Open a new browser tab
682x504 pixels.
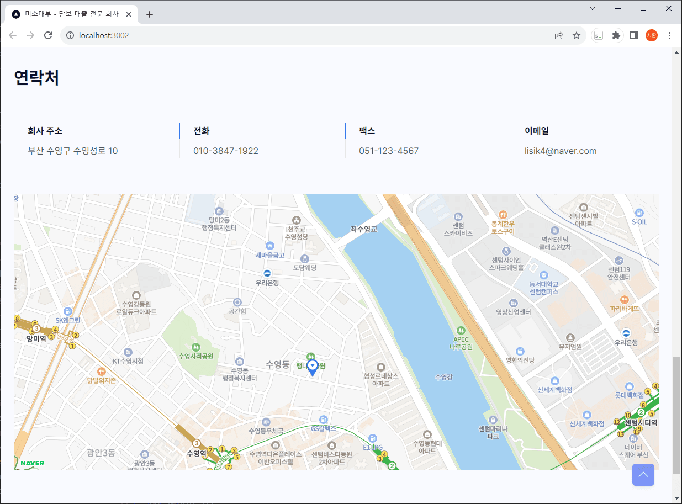point(150,14)
